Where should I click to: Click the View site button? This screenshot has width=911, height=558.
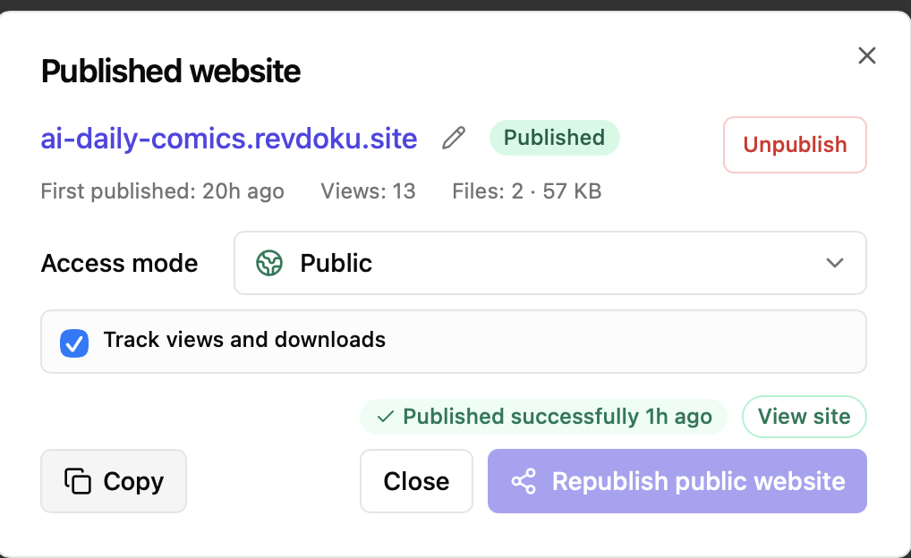pos(805,417)
